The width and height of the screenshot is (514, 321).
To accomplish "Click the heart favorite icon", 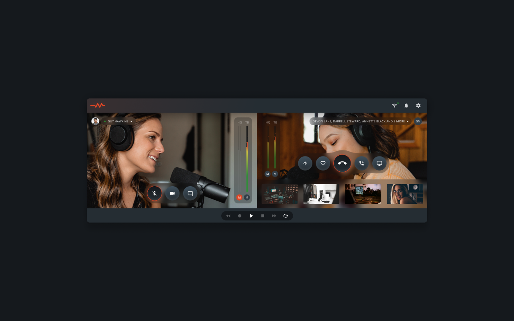I will point(323,163).
